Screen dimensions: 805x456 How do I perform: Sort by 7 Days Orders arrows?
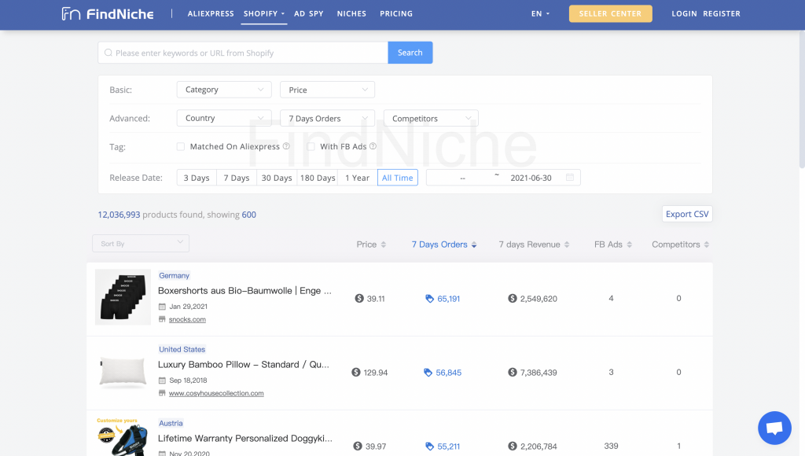point(474,245)
